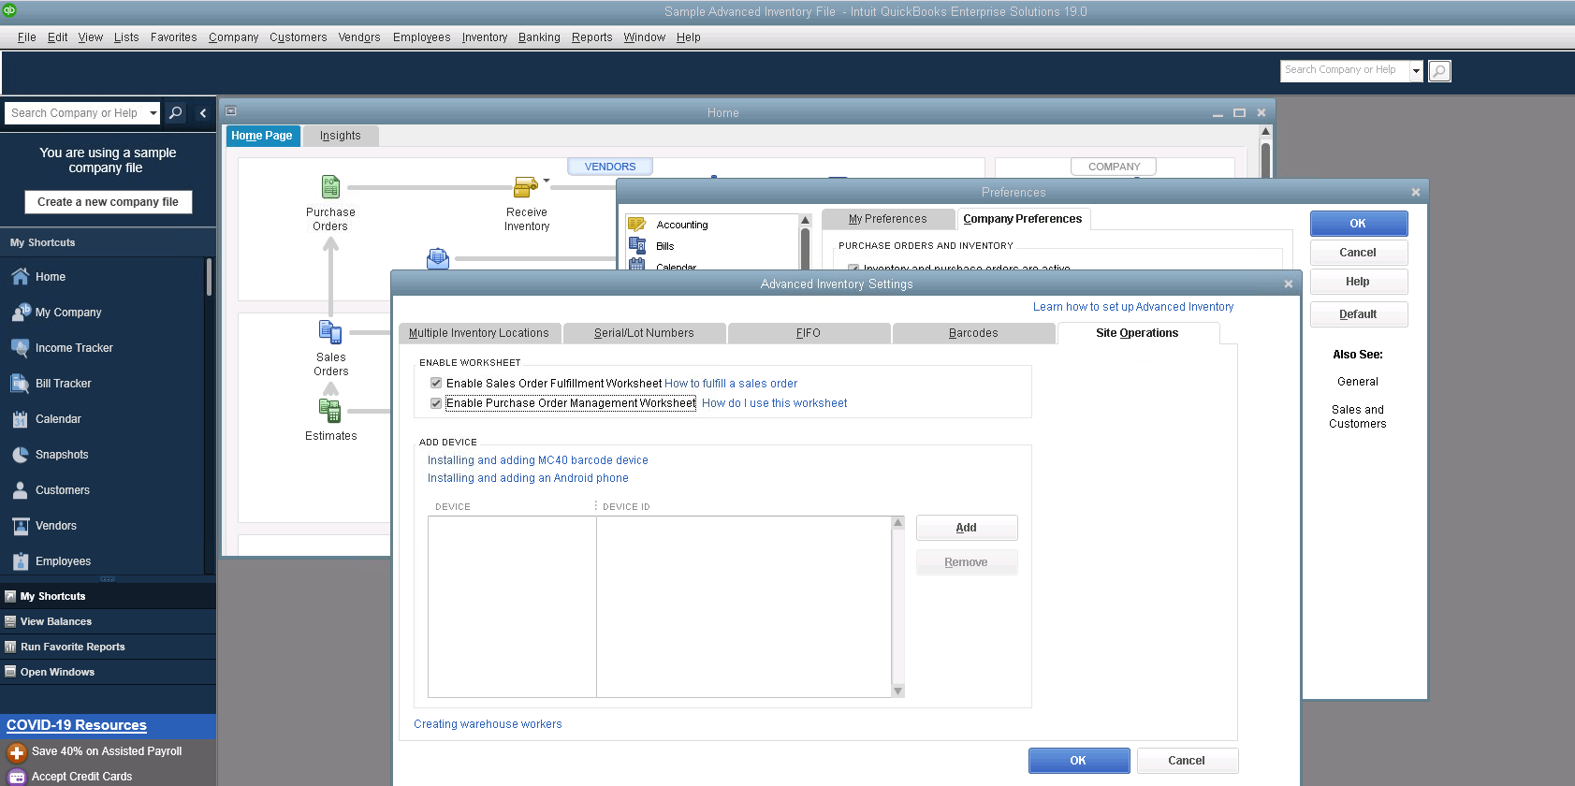The image size is (1575, 786).
Task: Click the Sales Orders workflow icon
Action: 330,332
